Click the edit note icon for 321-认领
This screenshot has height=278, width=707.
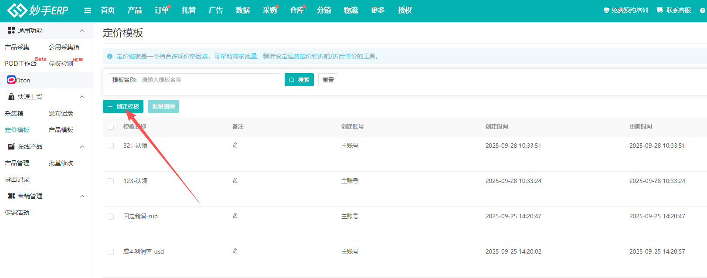(235, 145)
